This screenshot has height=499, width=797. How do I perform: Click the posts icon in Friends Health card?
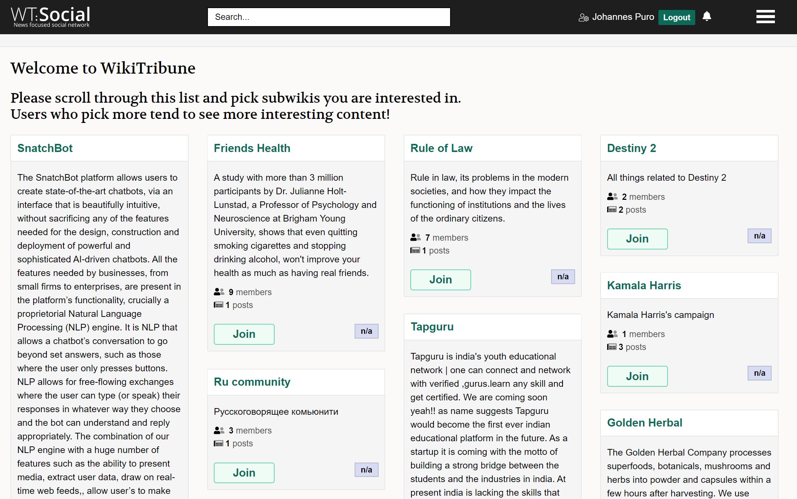[219, 305]
